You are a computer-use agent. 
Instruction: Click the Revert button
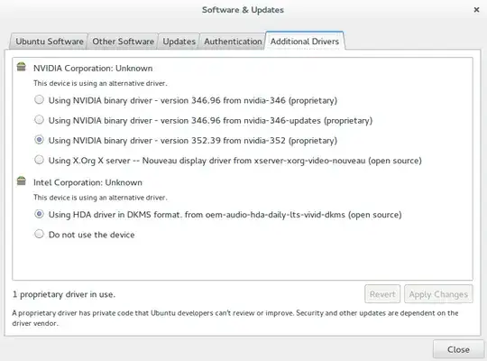point(382,294)
